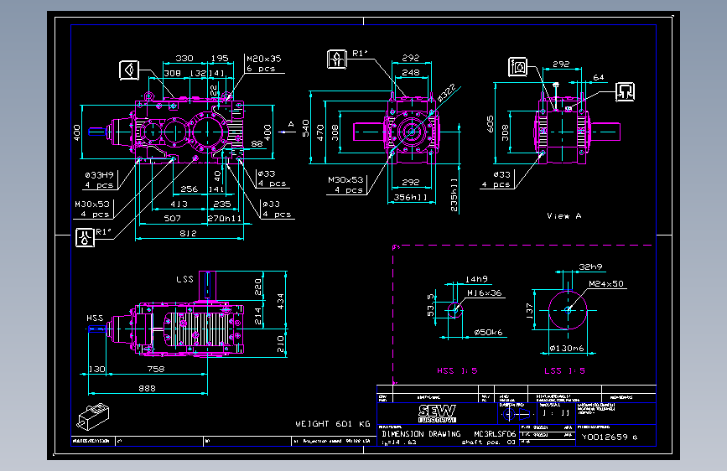Click the M16x36 thread callout
Viewport: 727px width, 471px height.
[x=484, y=293]
